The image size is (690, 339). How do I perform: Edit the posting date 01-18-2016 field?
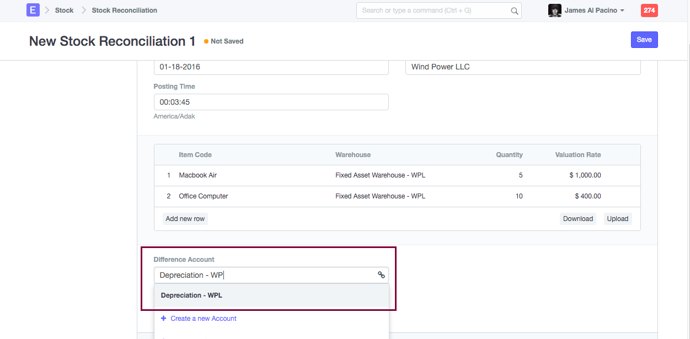pos(271,67)
